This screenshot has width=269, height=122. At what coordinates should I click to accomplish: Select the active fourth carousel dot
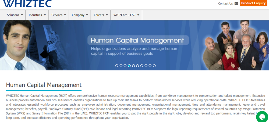coord(129,66)
